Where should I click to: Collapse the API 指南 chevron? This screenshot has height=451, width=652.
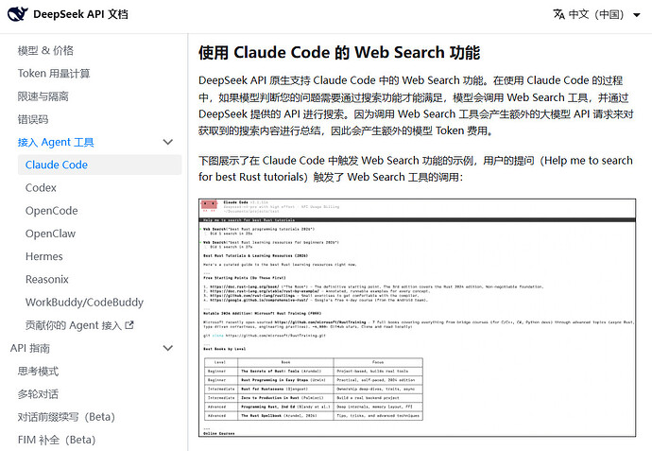point(168,348)
